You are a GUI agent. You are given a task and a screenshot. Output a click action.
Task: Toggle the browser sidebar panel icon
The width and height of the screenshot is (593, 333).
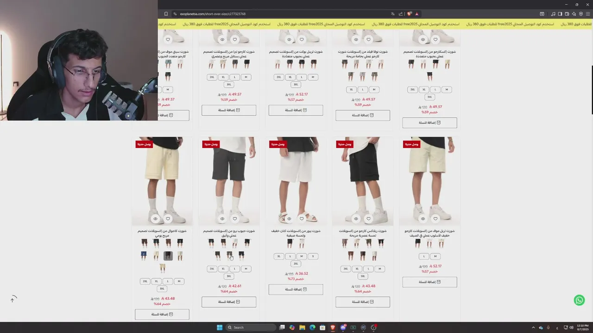pos(560,14)
